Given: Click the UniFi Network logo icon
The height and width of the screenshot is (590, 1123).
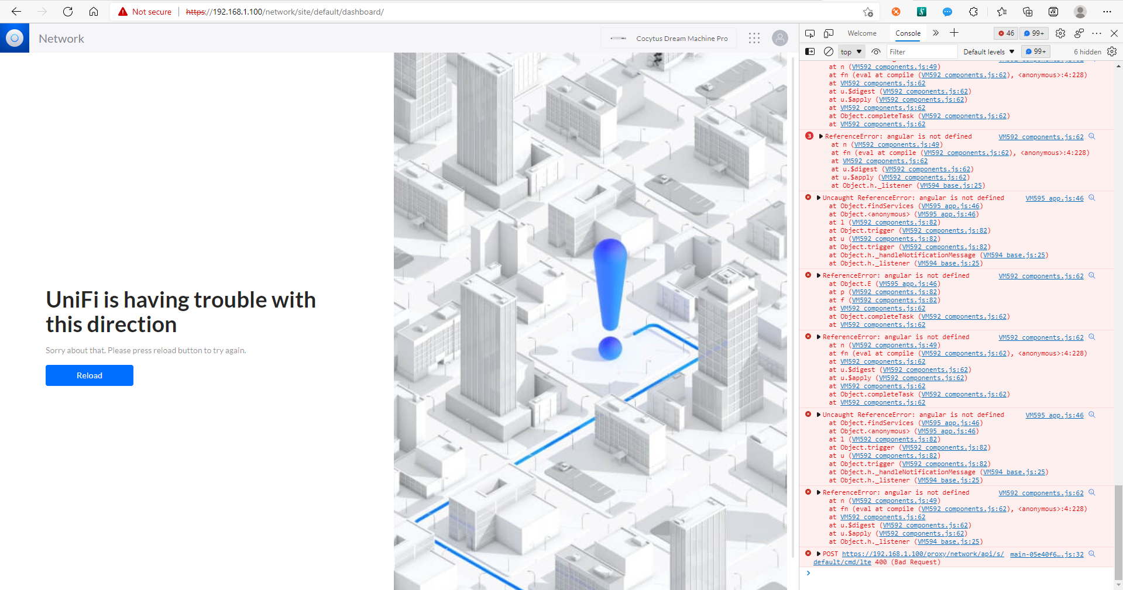Looking at the screenshot, I should (x=15, y=38).
